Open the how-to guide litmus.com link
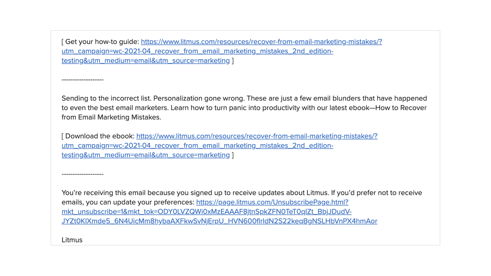The height and width of the screenshot is (276, 491). tap(261, 42)
